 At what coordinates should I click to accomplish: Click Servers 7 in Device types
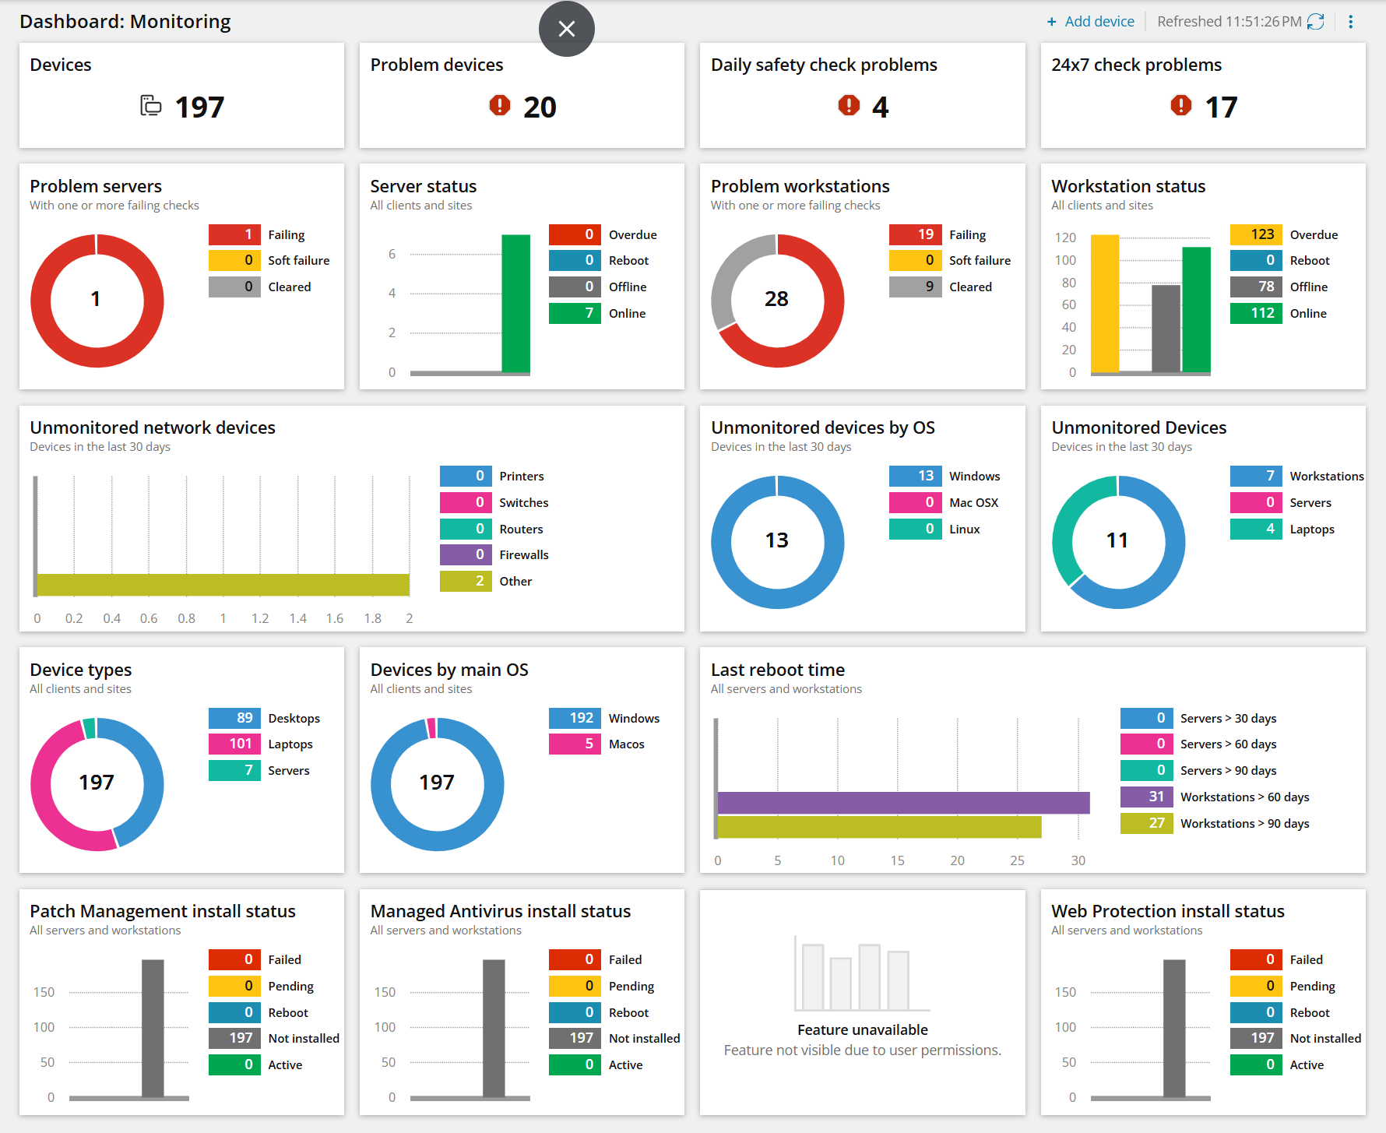[259, 770]
